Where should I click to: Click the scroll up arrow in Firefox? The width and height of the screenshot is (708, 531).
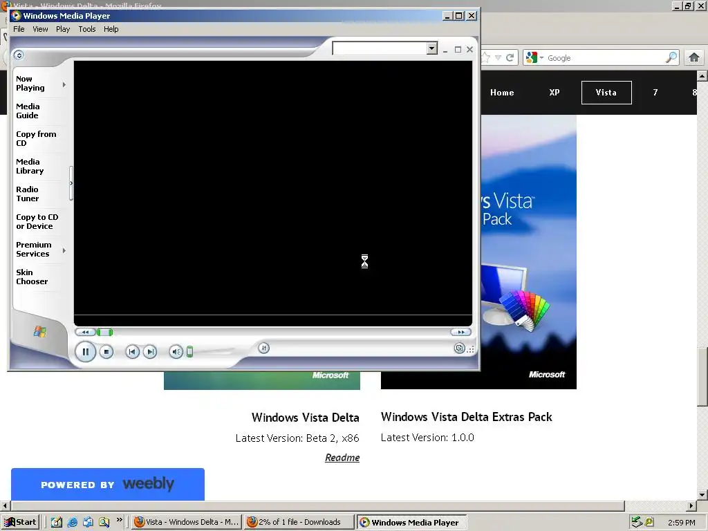pos(702,76)
